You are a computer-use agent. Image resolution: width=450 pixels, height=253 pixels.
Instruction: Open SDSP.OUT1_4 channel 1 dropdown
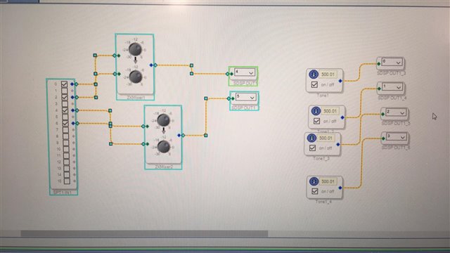392,86
